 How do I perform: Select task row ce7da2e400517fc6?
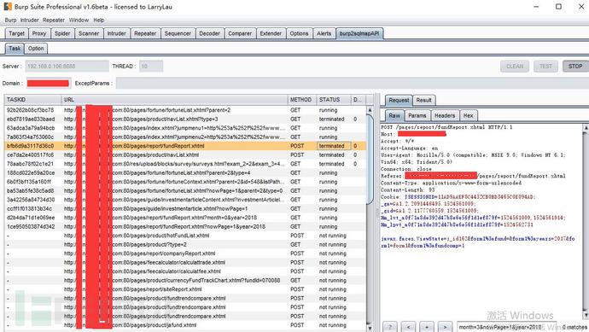(185, 154)
